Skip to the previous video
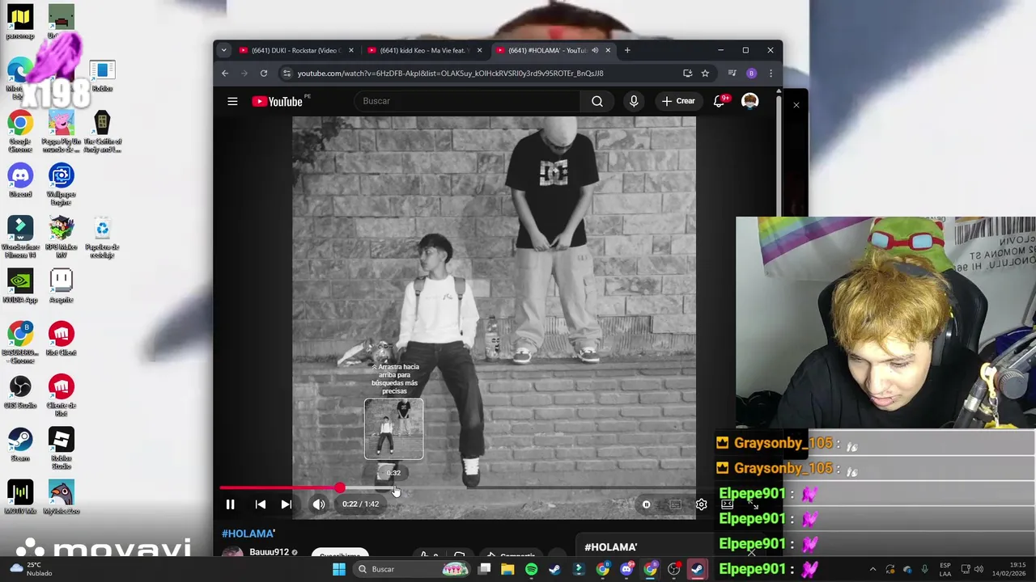This screenshot has height=582, width=1036. click(260, 504)
